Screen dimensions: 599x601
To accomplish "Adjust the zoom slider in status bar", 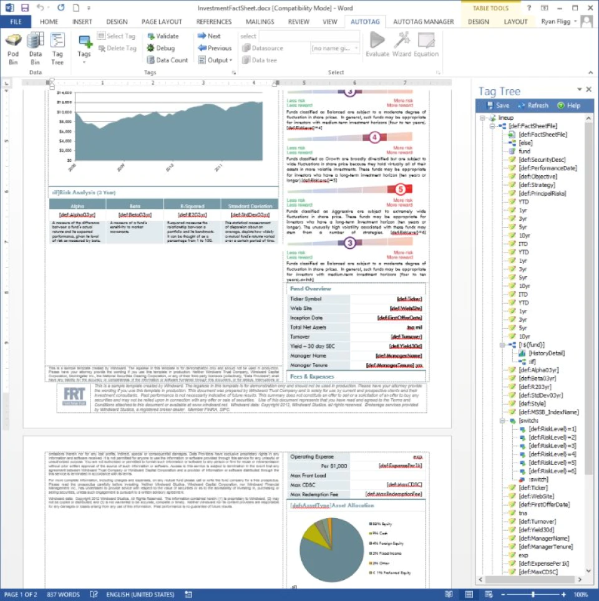I will click(533, 595).
